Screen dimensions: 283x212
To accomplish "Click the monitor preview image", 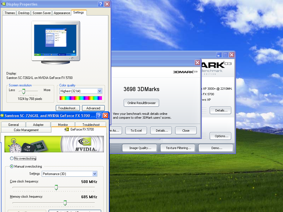I will (56, 43).
